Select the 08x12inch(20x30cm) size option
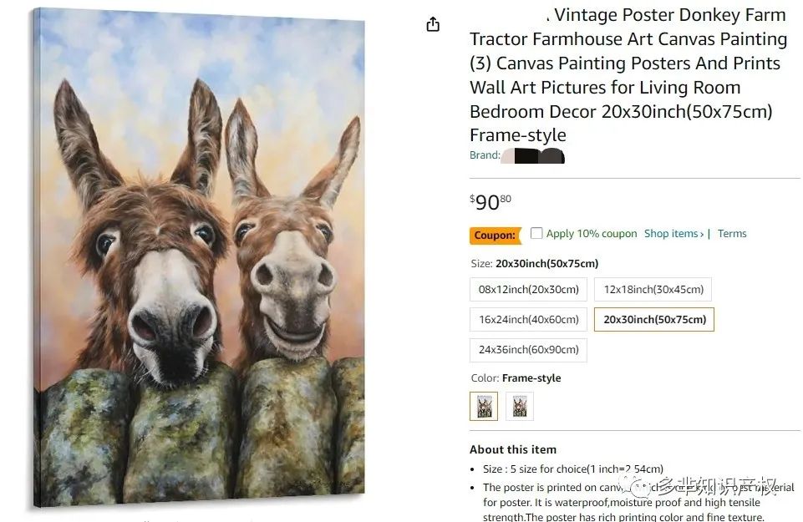 [x=528, y=289]
